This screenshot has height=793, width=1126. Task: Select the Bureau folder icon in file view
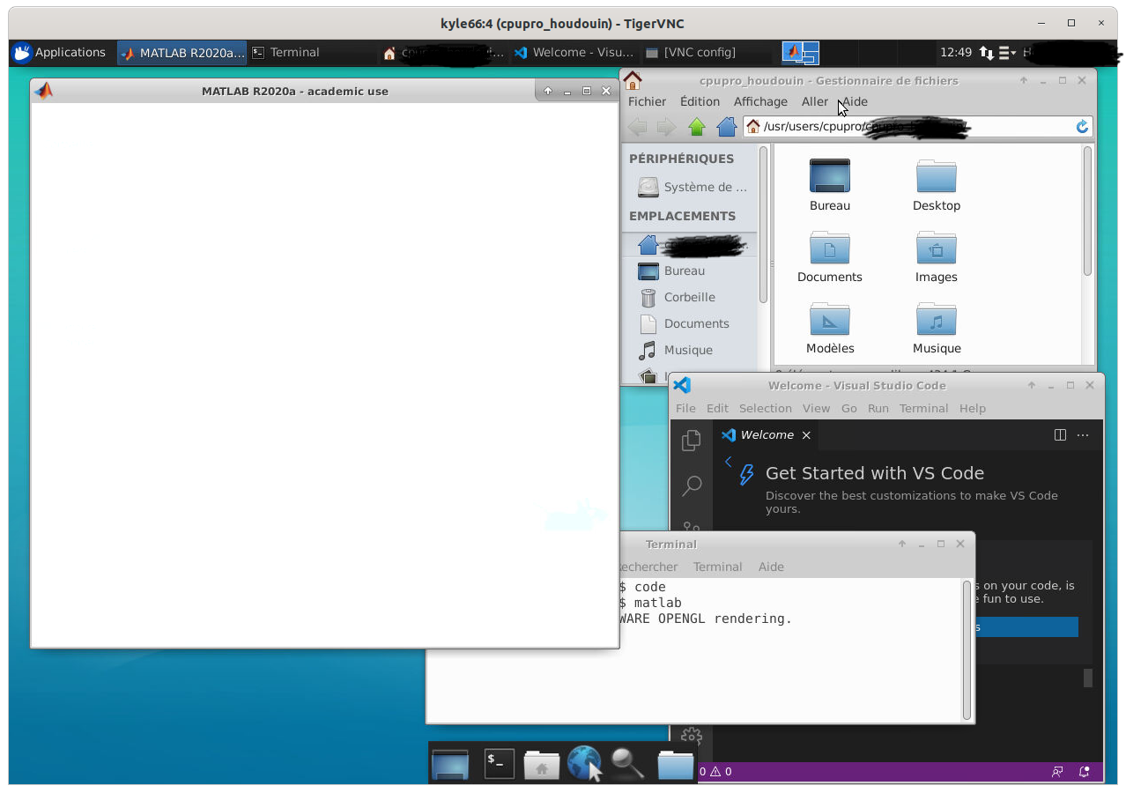point(829,185)
